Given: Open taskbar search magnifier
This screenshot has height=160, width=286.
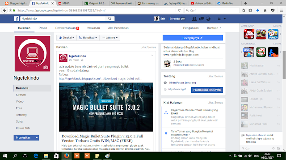Looking at the screenshot, I should coord(15,156).
